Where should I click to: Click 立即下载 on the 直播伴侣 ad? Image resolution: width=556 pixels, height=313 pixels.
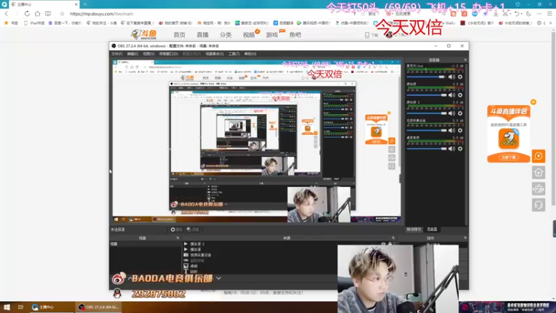[x=509, y=157]
